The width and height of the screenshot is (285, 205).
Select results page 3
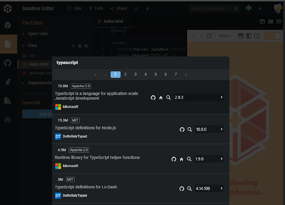coord(135,74)
